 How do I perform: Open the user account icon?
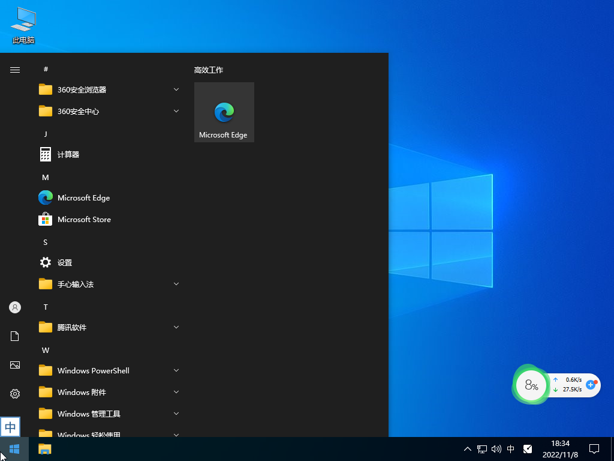(15, 307)
